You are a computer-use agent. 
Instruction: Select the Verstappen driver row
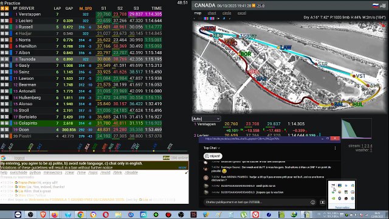81,14
